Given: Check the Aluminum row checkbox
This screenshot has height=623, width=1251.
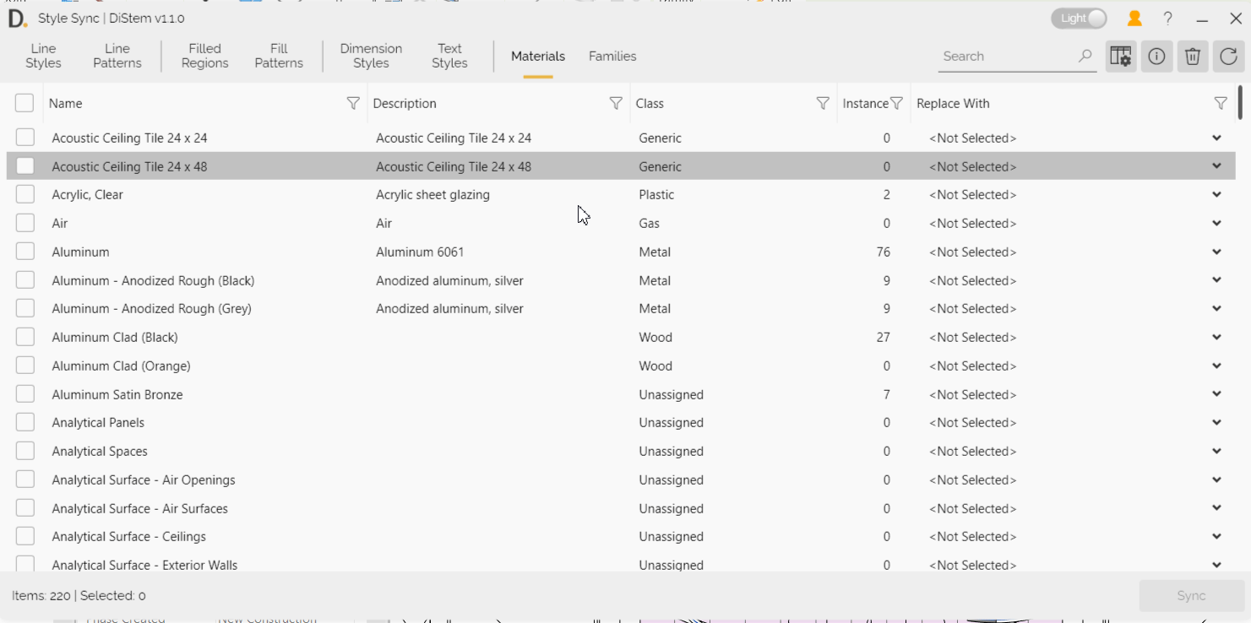Looking at the screenshot, I should 25,252.
